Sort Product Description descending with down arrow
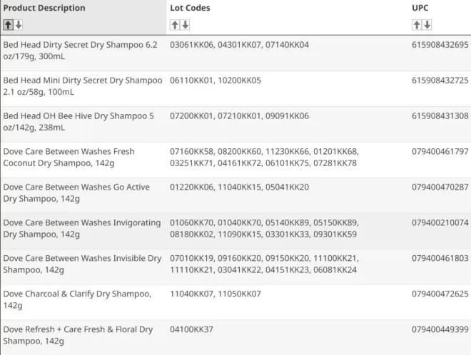 click(x=19, y=25)
